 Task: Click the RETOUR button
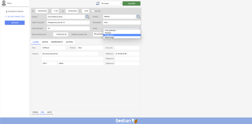click(x=14, y=23)
